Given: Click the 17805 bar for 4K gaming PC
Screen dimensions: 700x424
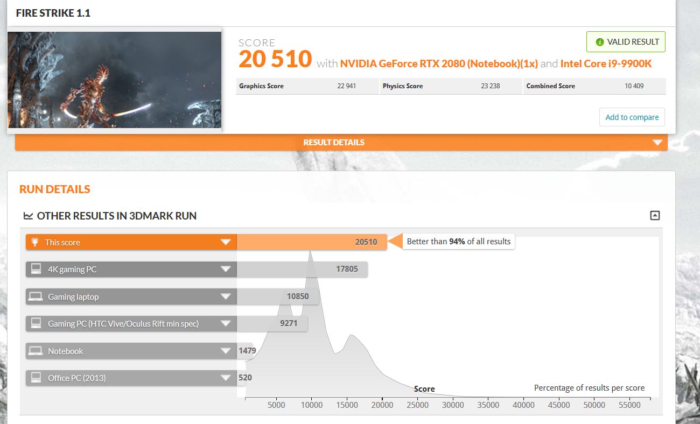Looking at the screenshot, I should click(x=302, y=269).
